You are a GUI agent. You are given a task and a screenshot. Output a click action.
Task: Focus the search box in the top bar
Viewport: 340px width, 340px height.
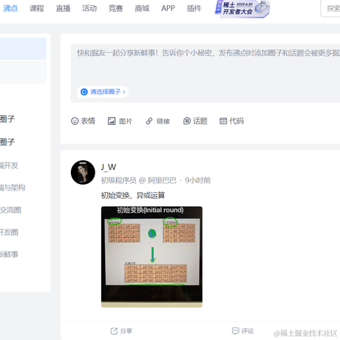point(330,9)
